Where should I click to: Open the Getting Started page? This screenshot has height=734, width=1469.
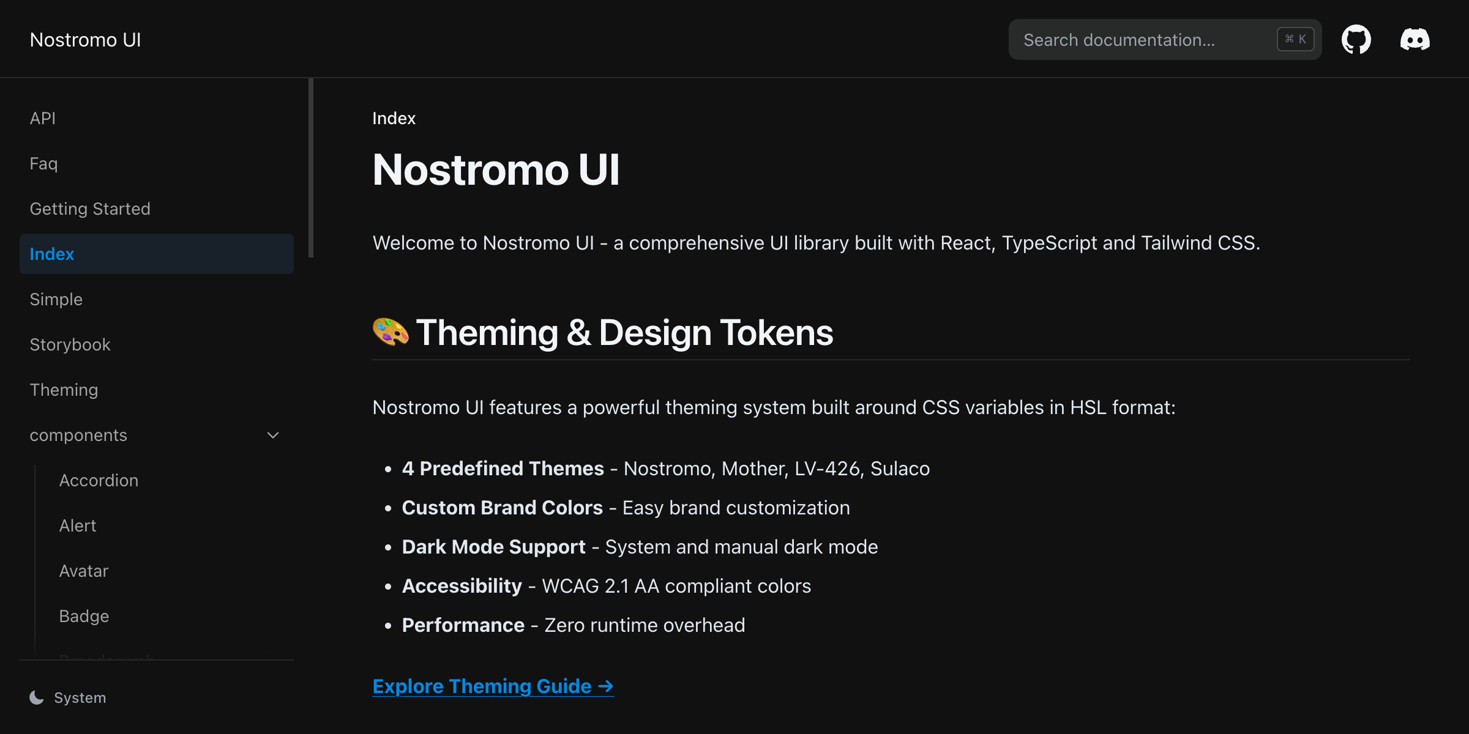90,208
